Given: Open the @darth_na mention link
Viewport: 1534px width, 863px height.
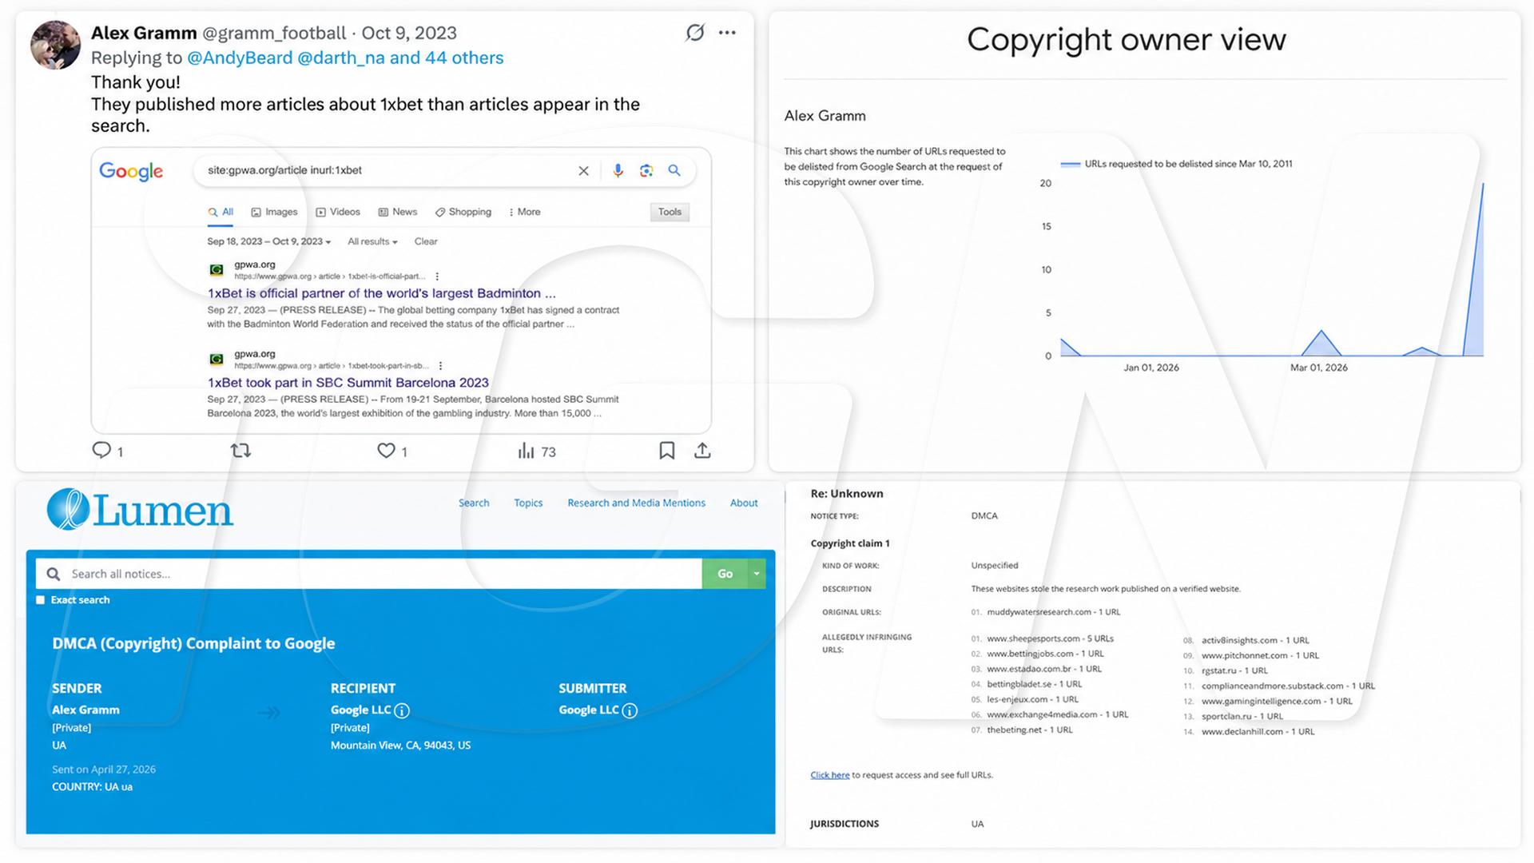Looking at the screenshot, I should 341,58.
